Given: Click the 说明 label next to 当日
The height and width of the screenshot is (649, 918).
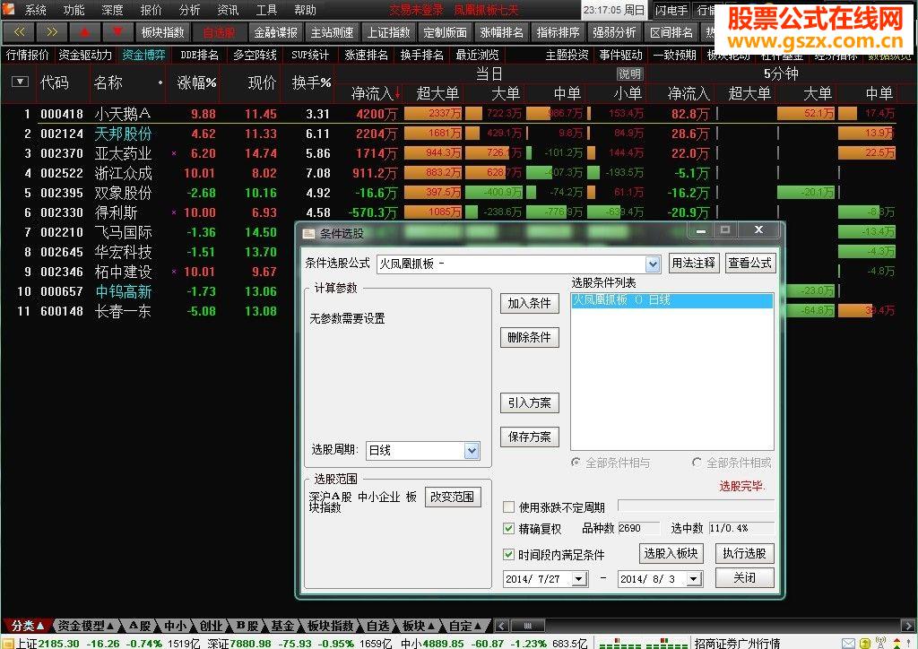Looking at the screenshot, I should click(629, 74).
